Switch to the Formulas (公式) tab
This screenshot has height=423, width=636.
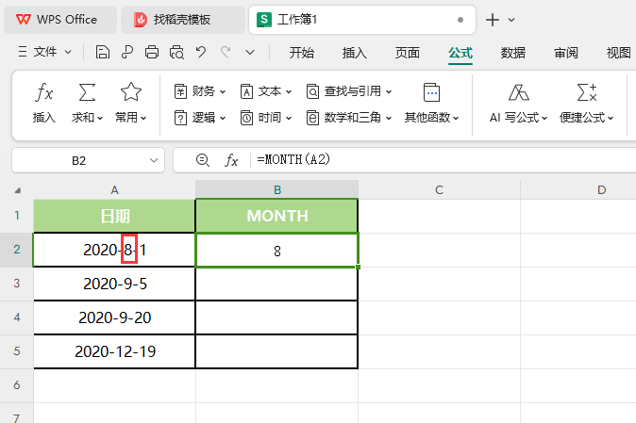(x=460, y=53)
